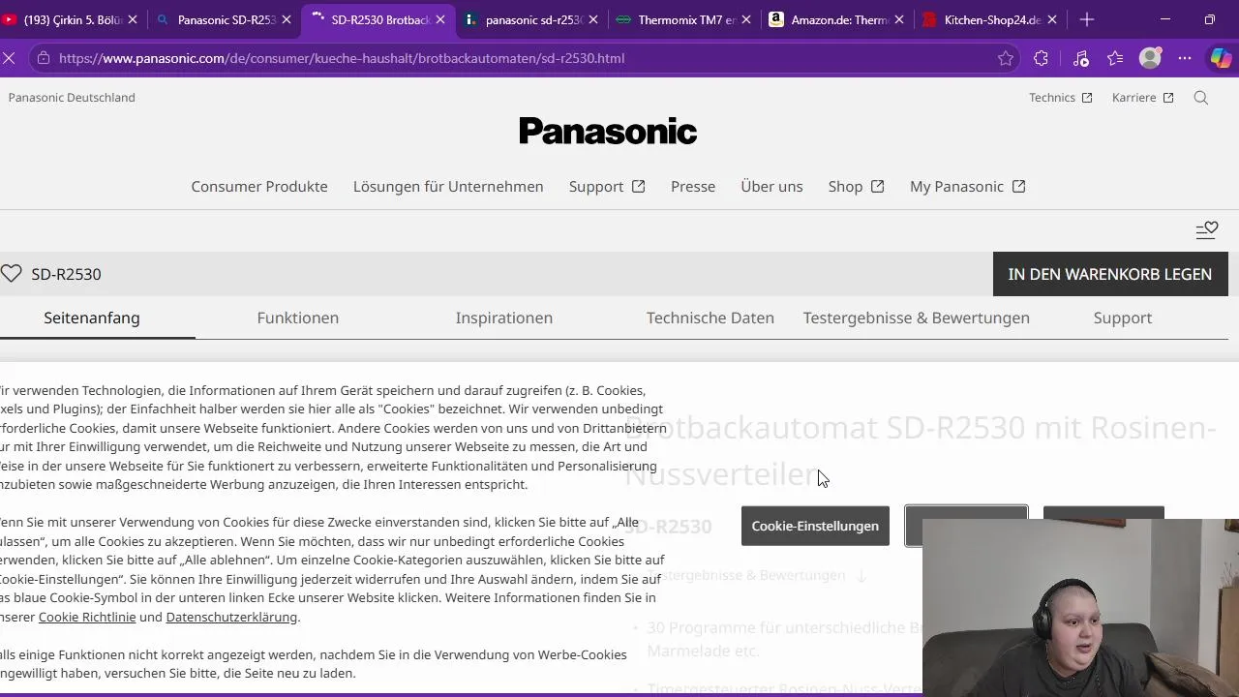Click the Panasonic logo
The width and height of the screenshot is (1239, 697).
[x=608, y=131]
